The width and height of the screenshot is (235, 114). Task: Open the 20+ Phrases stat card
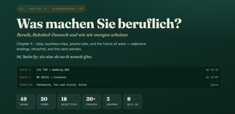(x=92, y=102)
